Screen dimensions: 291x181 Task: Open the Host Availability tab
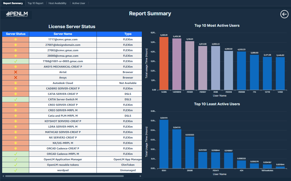pyautogui.click(x=58, y=3)
